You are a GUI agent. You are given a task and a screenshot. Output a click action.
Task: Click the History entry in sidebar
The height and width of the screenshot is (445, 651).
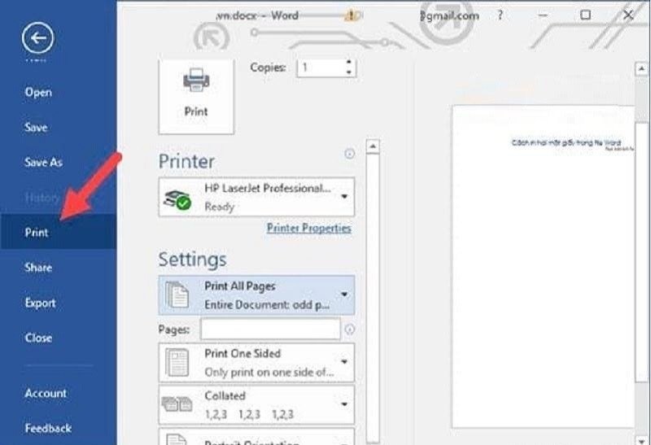pyautogui.click(x=42, y=197)
